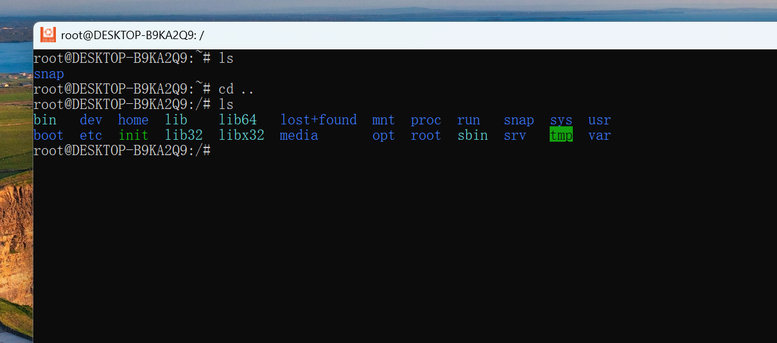Click the Ubuntu icon in the title bar

click(48, 35)
